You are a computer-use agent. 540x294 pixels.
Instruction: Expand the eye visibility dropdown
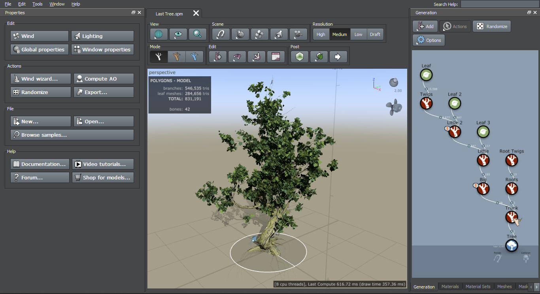[x=178, y=34]
